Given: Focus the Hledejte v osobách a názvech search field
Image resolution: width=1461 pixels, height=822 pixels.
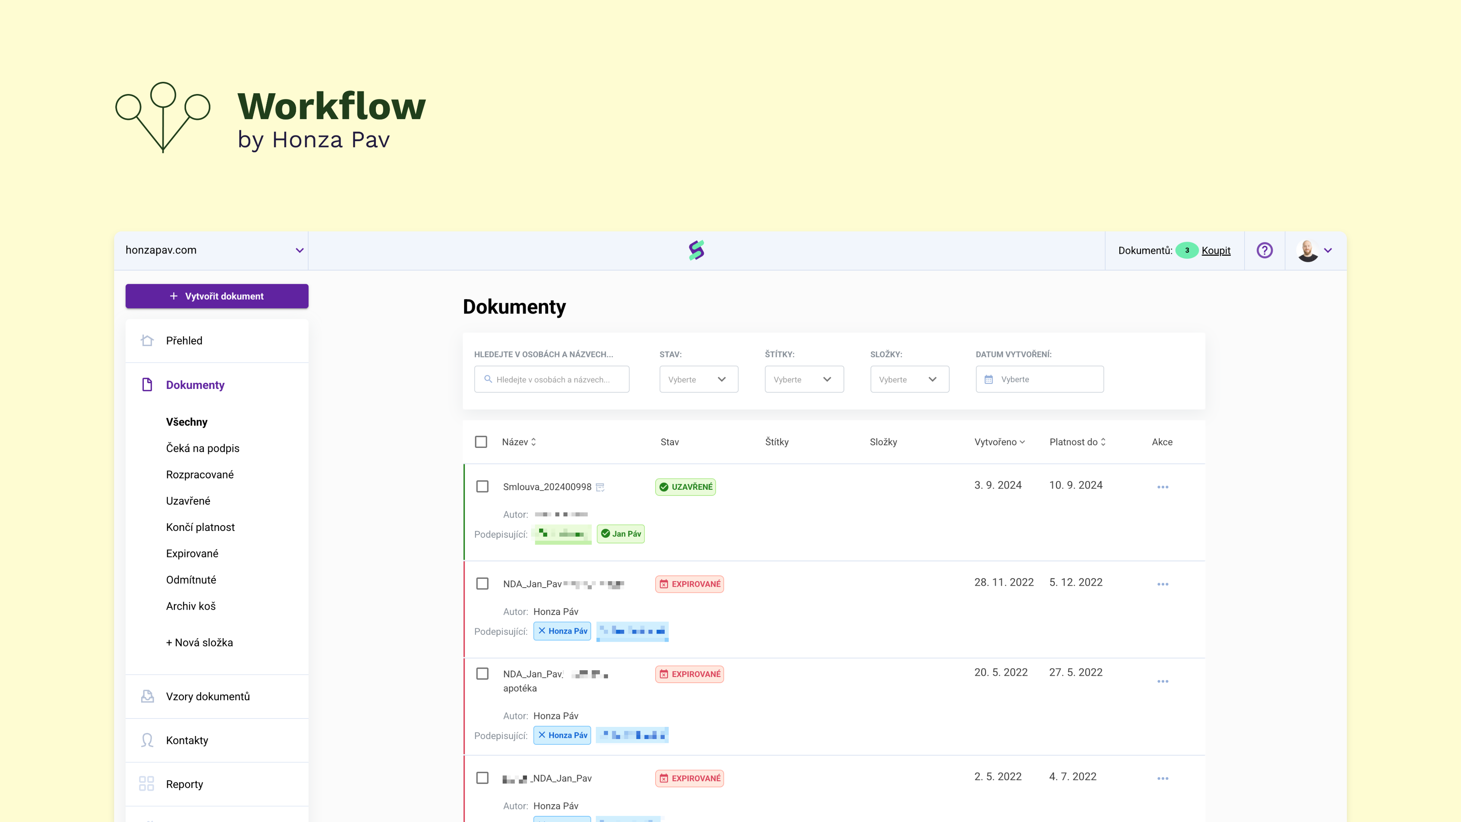Looking at the screenshot, I should click(x=551, y=379).
